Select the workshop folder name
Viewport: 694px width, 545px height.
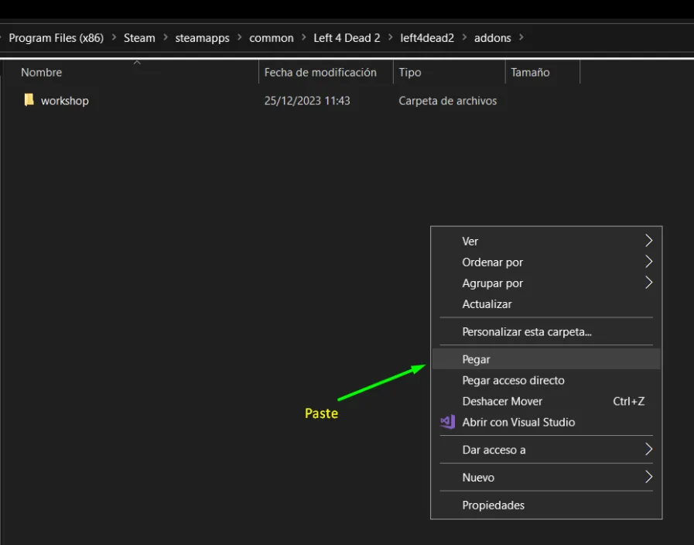pyautogui.click(x=65, y=101)
